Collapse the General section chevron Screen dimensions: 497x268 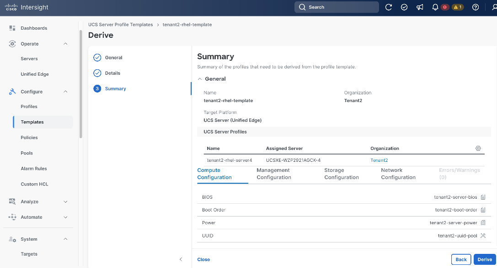[x=200, y=79]
